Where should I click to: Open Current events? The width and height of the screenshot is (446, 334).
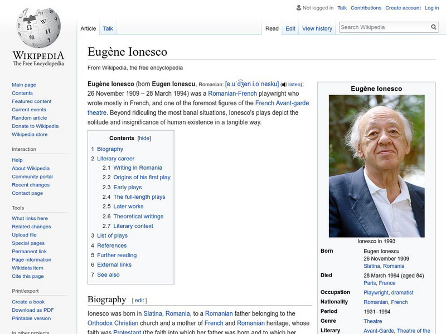click(29, 109)
